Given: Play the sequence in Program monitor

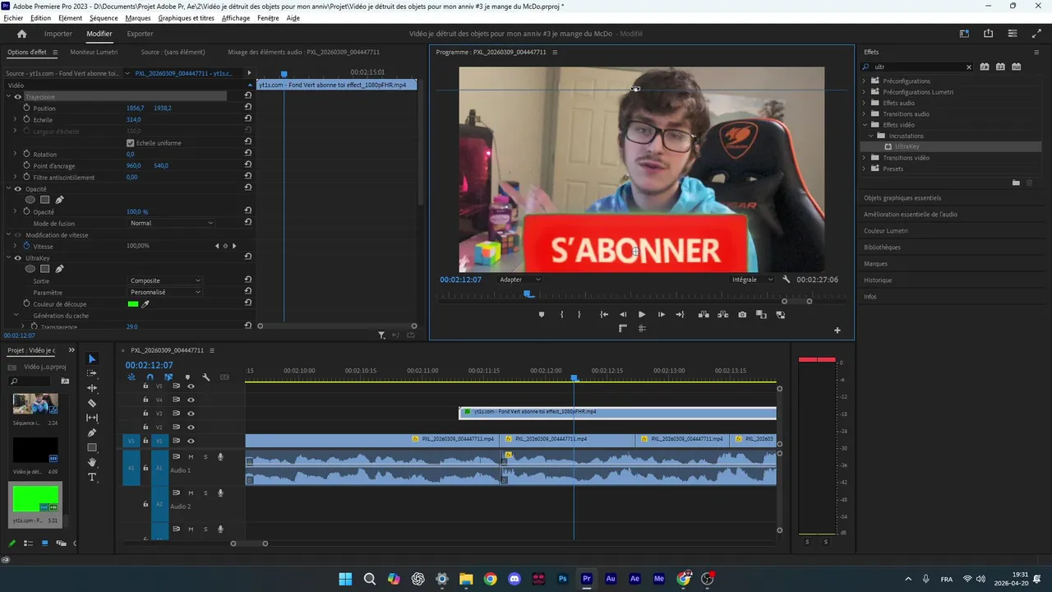Looking at the screenshot, I should coord(642,314).
